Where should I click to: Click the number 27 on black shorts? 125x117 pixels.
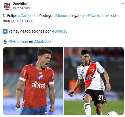(101, 98)
